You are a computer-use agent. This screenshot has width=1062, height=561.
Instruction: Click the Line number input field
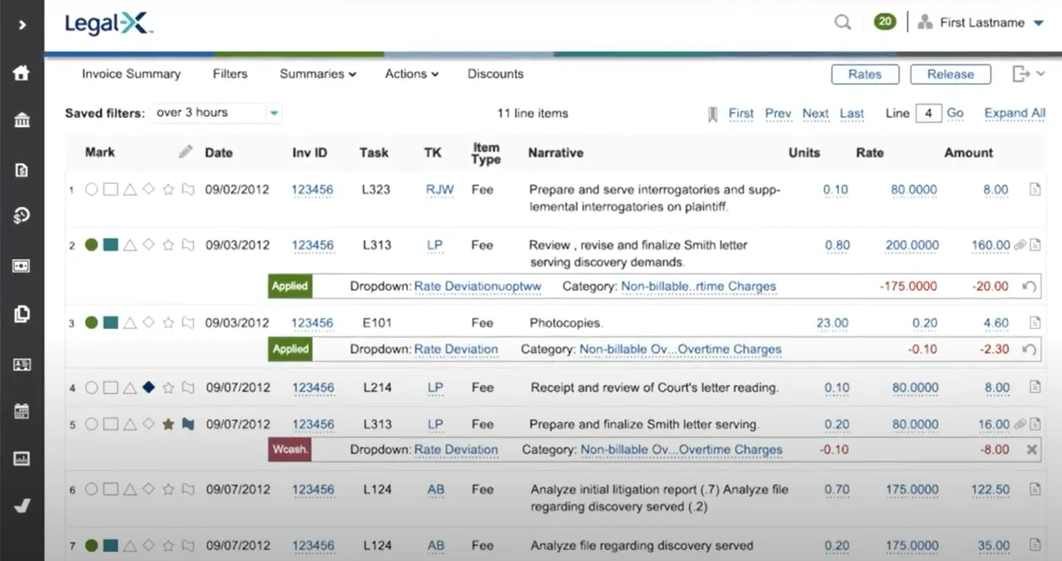(x=928, y=113)
